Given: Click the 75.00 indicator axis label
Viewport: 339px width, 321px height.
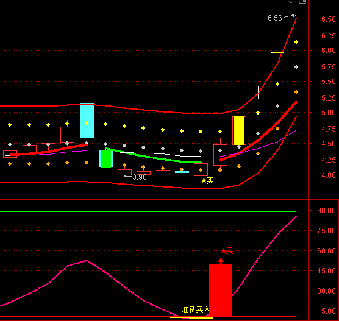Looking at the screenshot, I should click(x=326, y=230).
